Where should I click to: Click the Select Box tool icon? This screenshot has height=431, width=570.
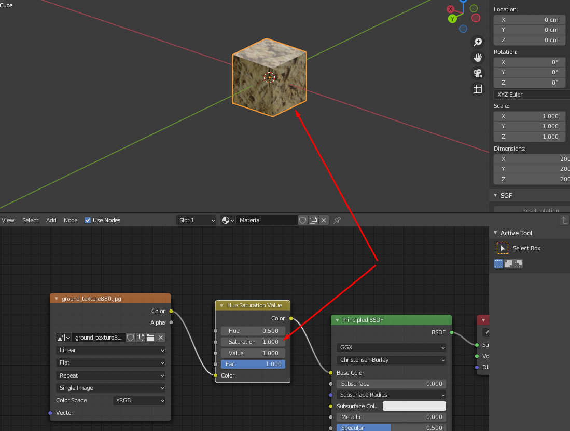point(502,248)
